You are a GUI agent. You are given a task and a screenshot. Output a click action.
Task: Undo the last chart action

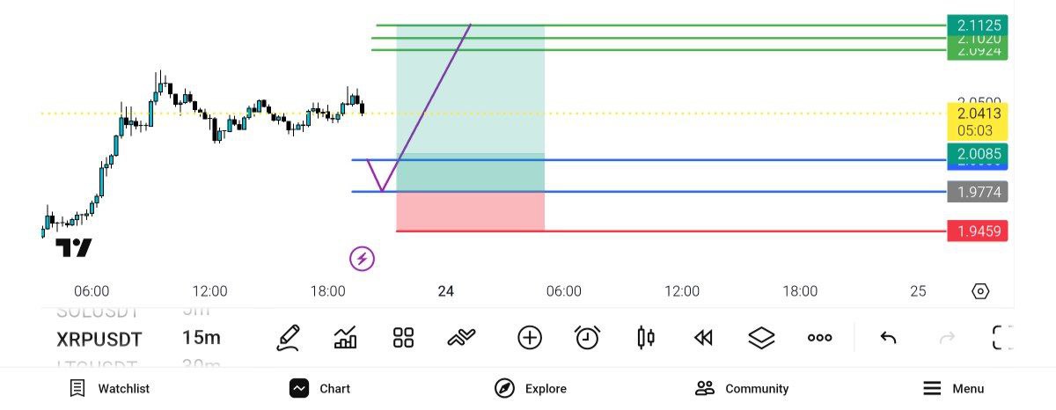tap(889, 338)
